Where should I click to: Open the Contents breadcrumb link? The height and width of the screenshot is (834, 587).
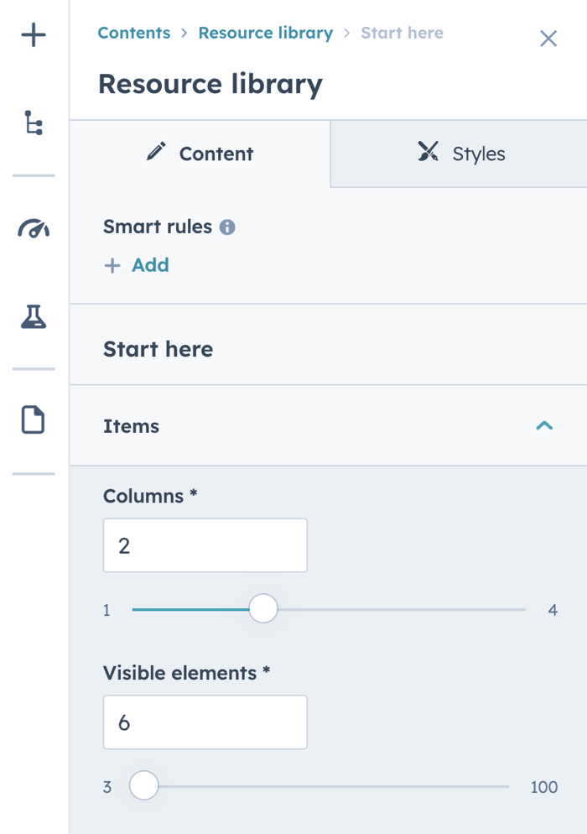point(133,33)
